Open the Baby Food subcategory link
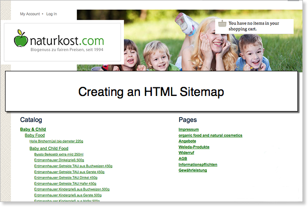This screenshot has width=308, height=207. click(x=35, y=135)
